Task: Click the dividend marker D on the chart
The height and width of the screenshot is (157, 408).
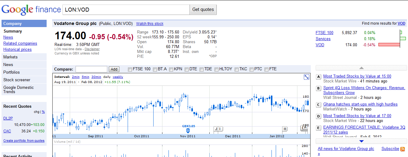Action: 188,131
